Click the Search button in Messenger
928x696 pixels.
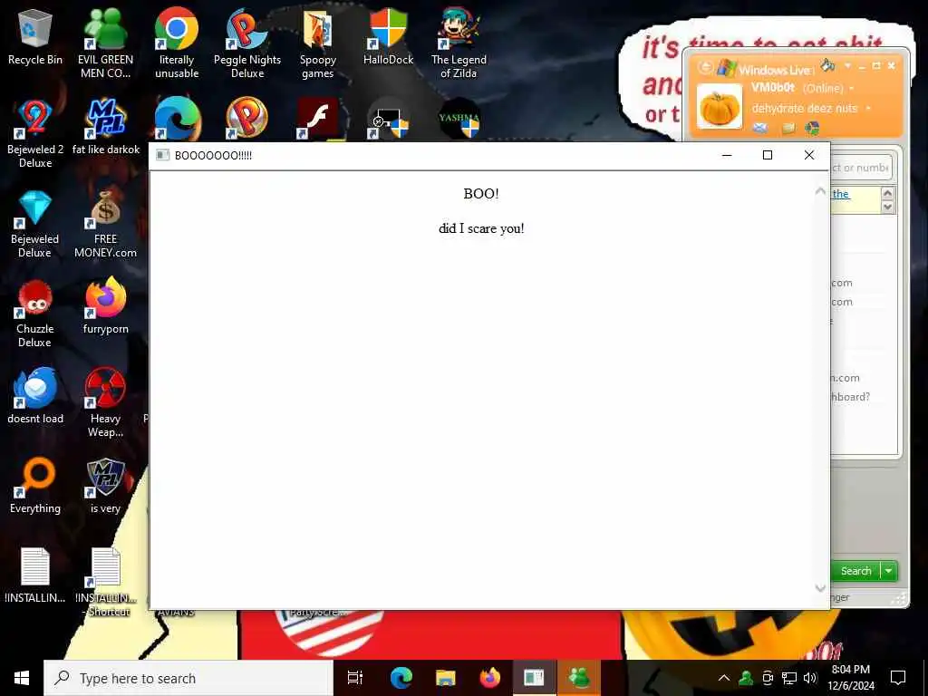click(855, 571)
